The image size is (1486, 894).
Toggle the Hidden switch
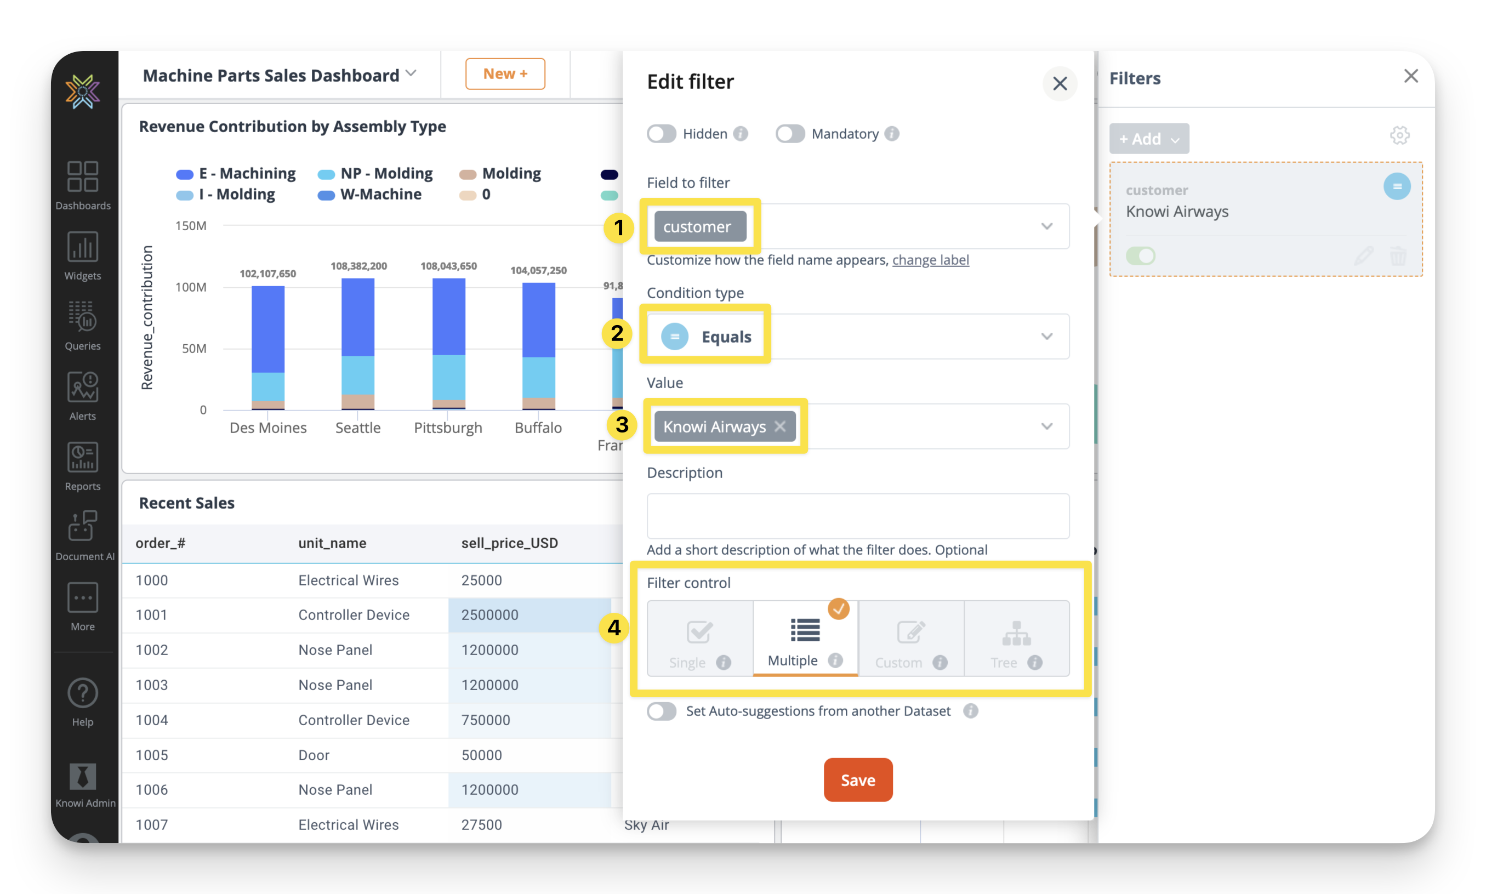click(662, 134)
